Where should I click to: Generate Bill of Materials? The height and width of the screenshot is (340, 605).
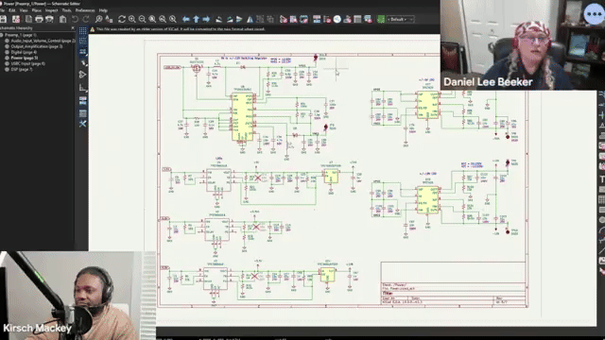pyautogui.click(x=368, y=19)
